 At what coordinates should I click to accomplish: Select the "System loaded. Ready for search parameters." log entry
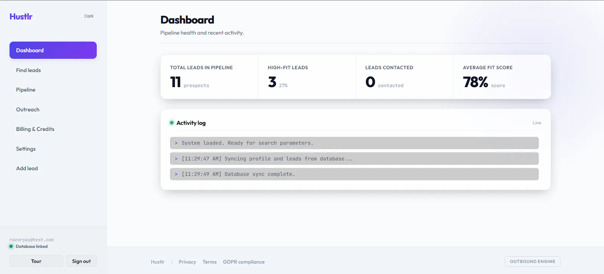(354, 143)
